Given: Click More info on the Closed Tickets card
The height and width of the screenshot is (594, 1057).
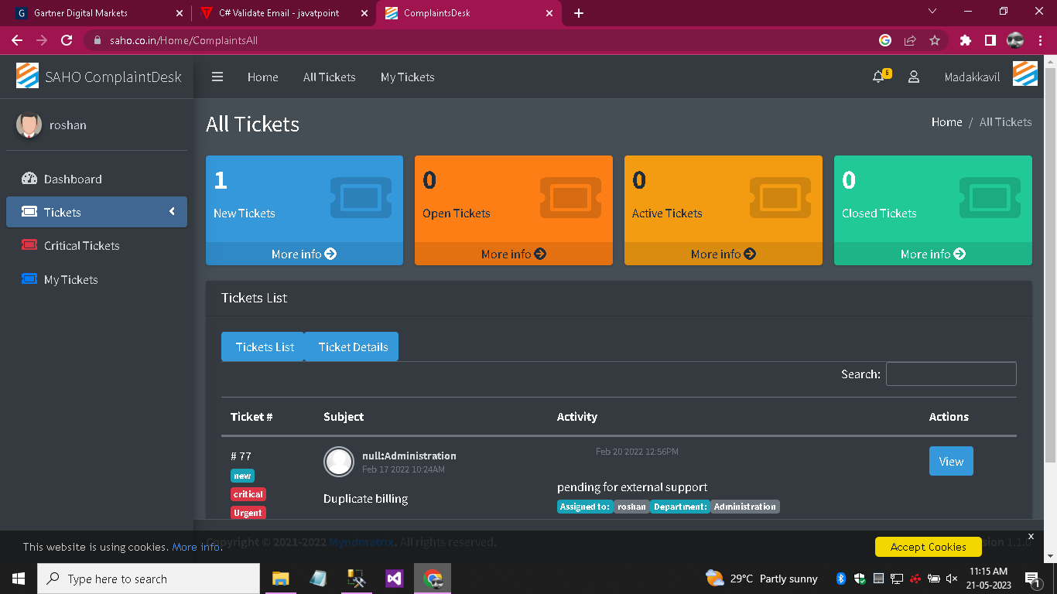Looking at the screenshot, I should (x=932, y=254).
